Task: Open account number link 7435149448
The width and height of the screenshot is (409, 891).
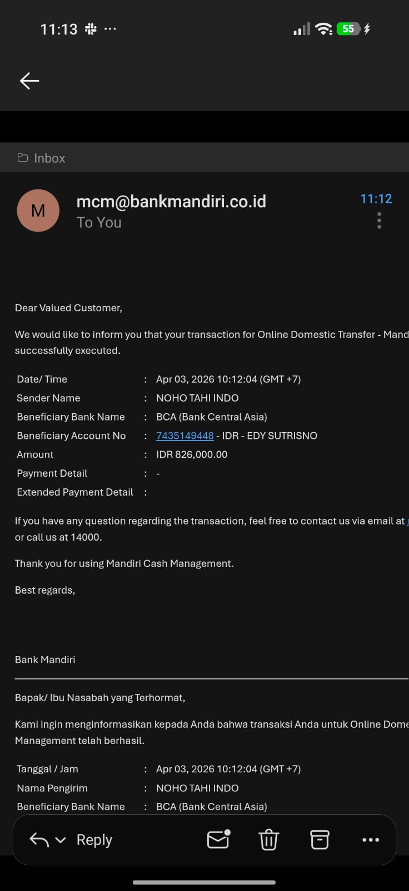Action: click(x=184, y=435)
